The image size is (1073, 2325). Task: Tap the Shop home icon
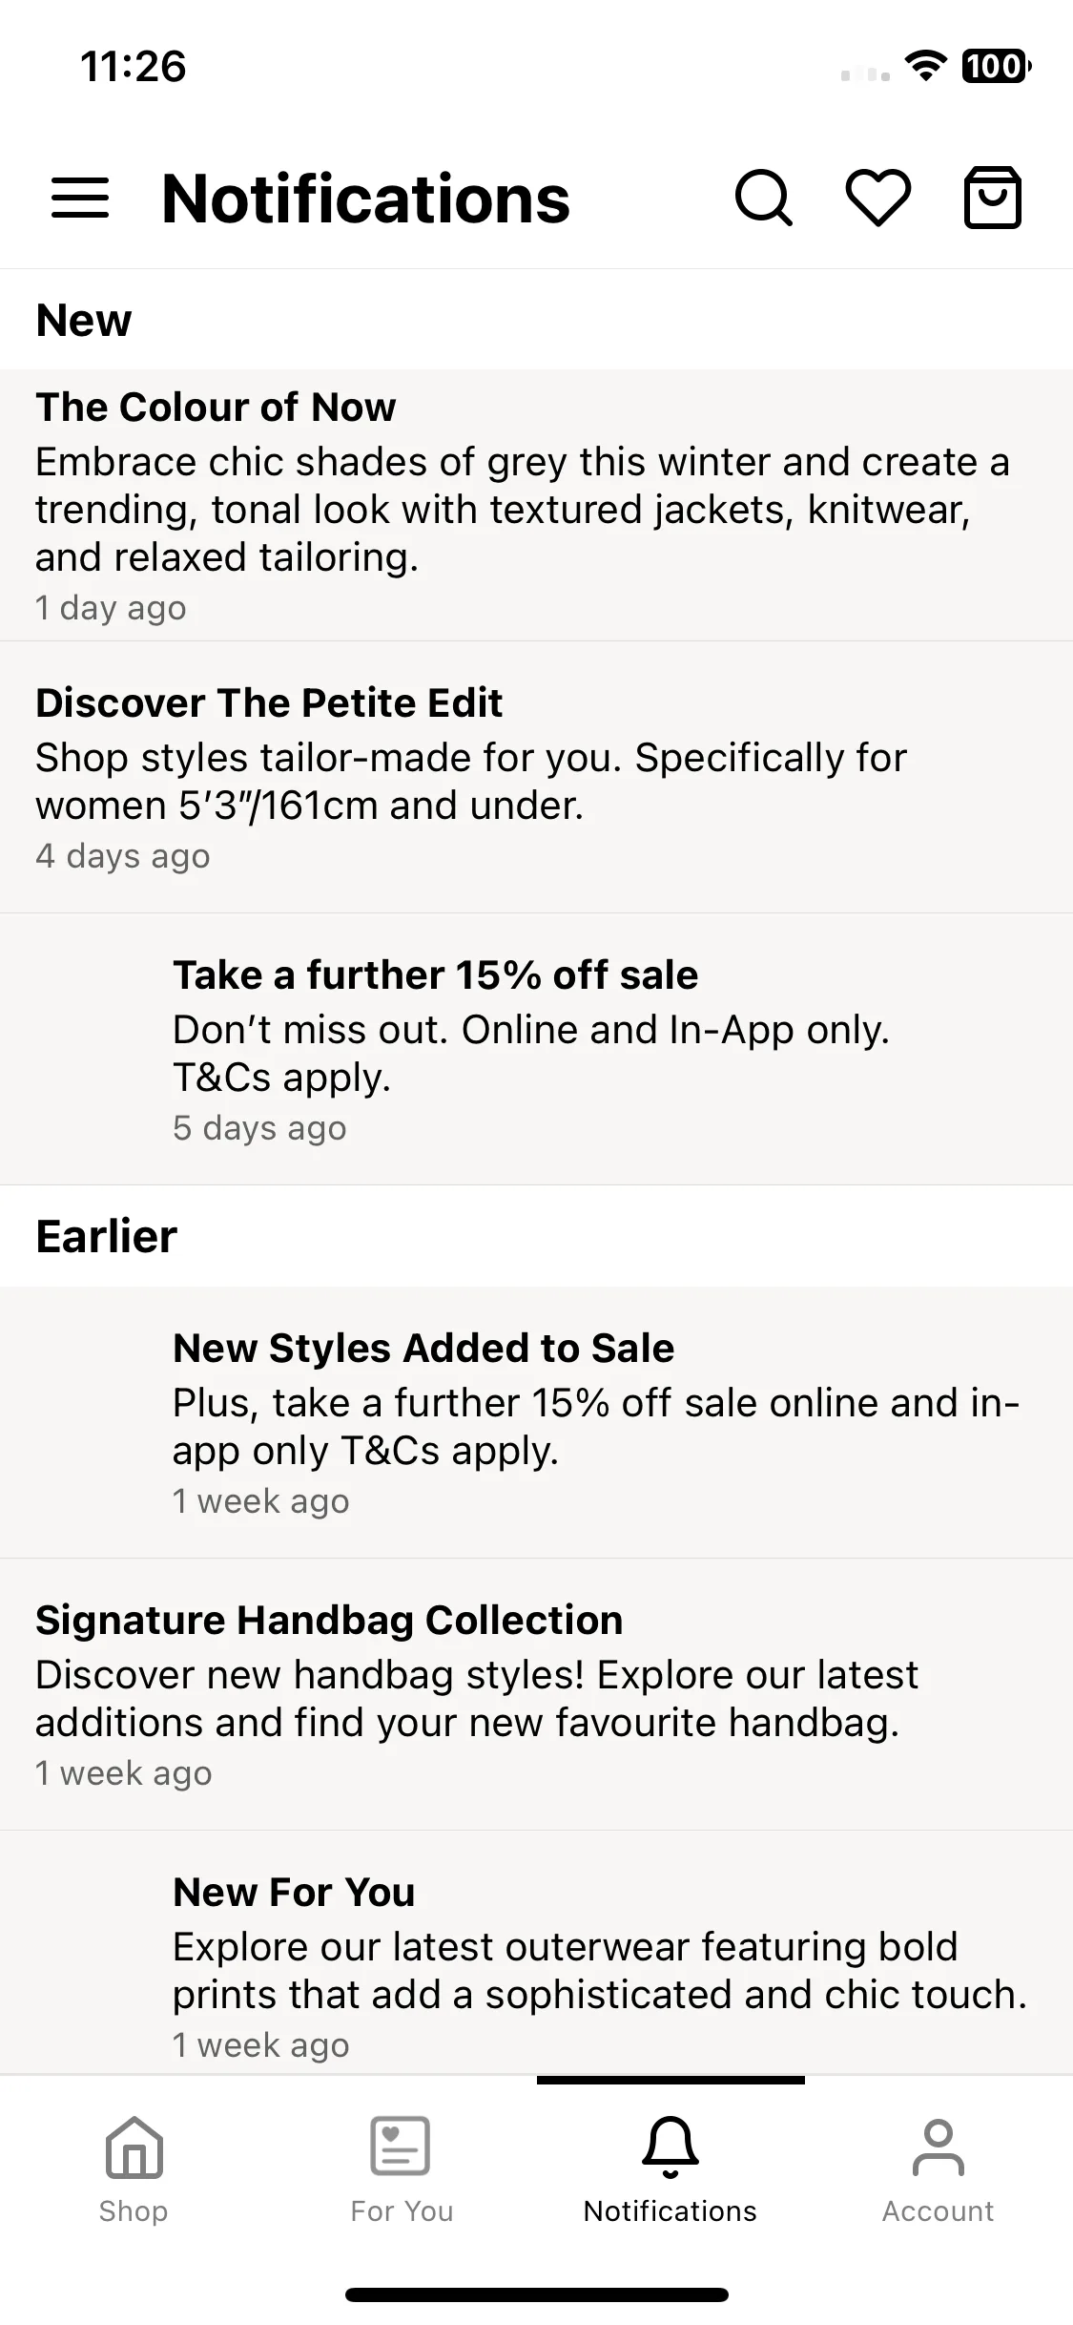pos(134,2147)
